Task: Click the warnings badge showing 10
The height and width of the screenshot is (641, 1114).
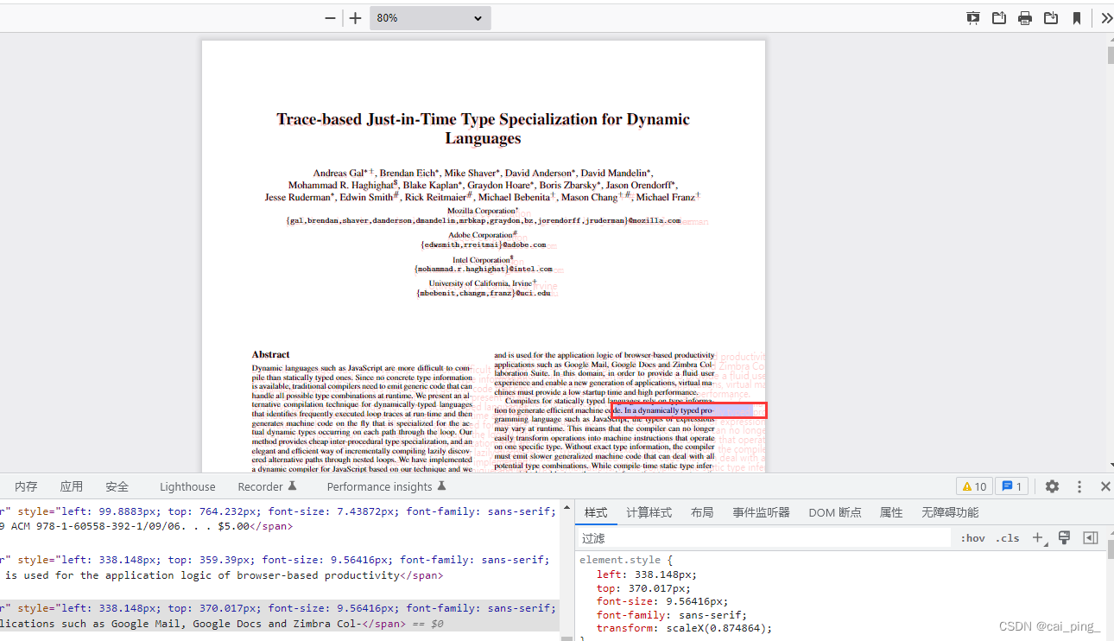Action: [x=974, y=486]
